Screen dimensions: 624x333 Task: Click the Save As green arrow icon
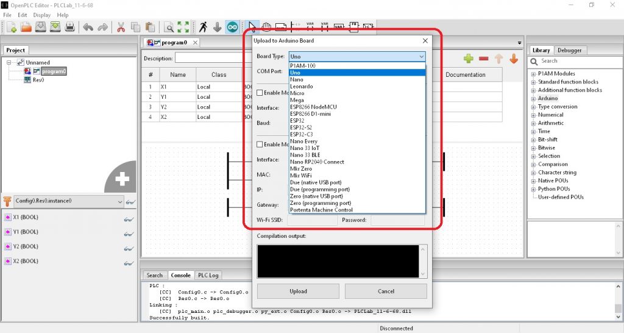55,27
